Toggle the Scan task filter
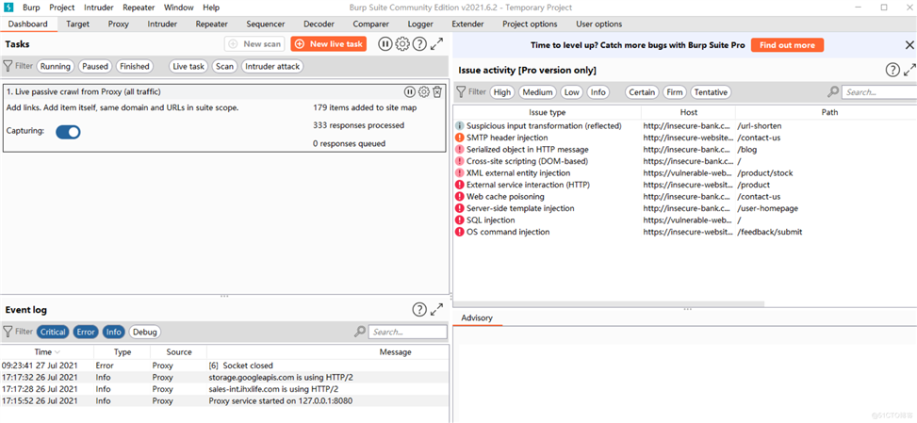Screen dimensions: 917x423 224,66
